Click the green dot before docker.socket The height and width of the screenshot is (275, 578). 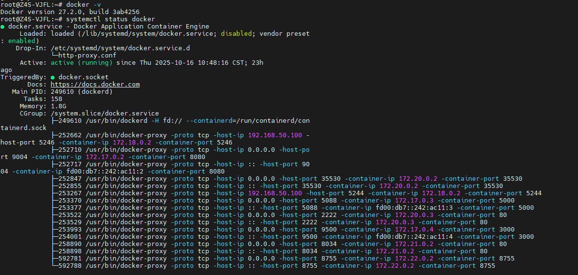click(x=53, y=77)
